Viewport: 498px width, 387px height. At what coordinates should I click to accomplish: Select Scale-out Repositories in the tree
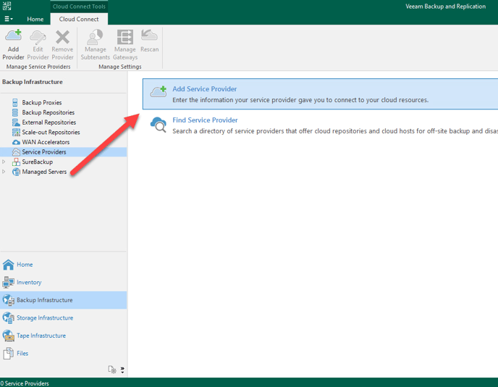coord(51,133)
